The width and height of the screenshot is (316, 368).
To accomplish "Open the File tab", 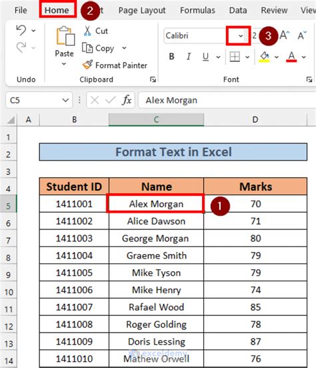I will (x=21, y=10).
